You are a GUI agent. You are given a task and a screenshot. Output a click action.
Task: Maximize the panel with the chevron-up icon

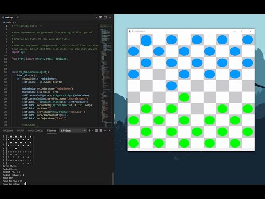tap(105, 130)
